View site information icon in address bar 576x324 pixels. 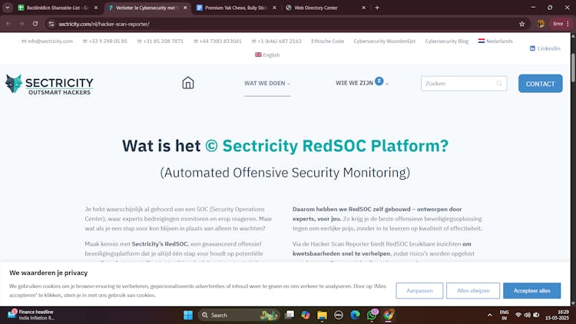pos(51,24)
